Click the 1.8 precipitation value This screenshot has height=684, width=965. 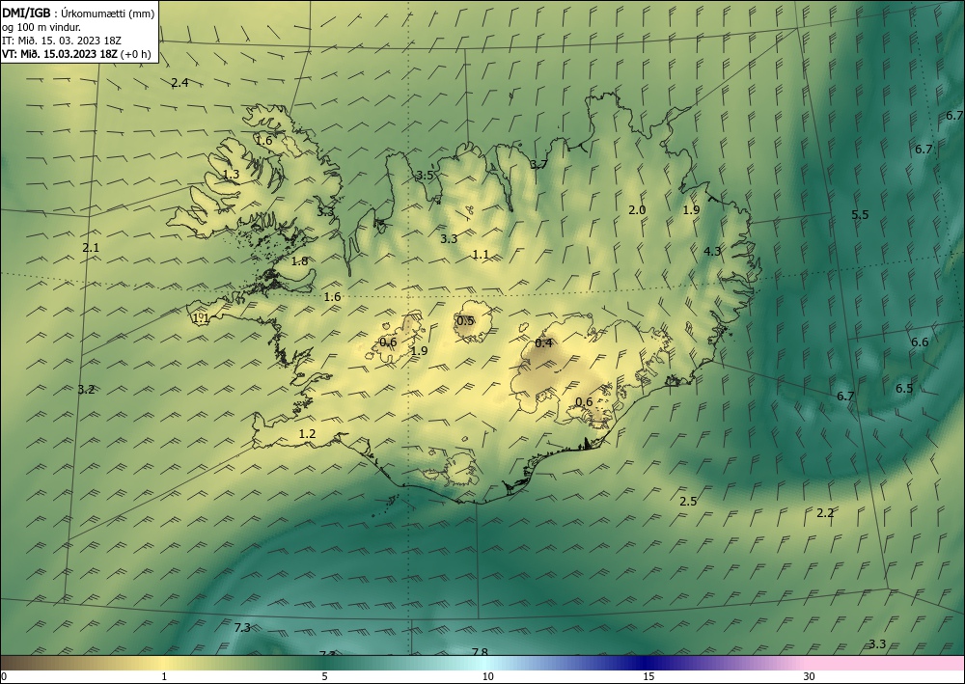(x=299, y=260)
